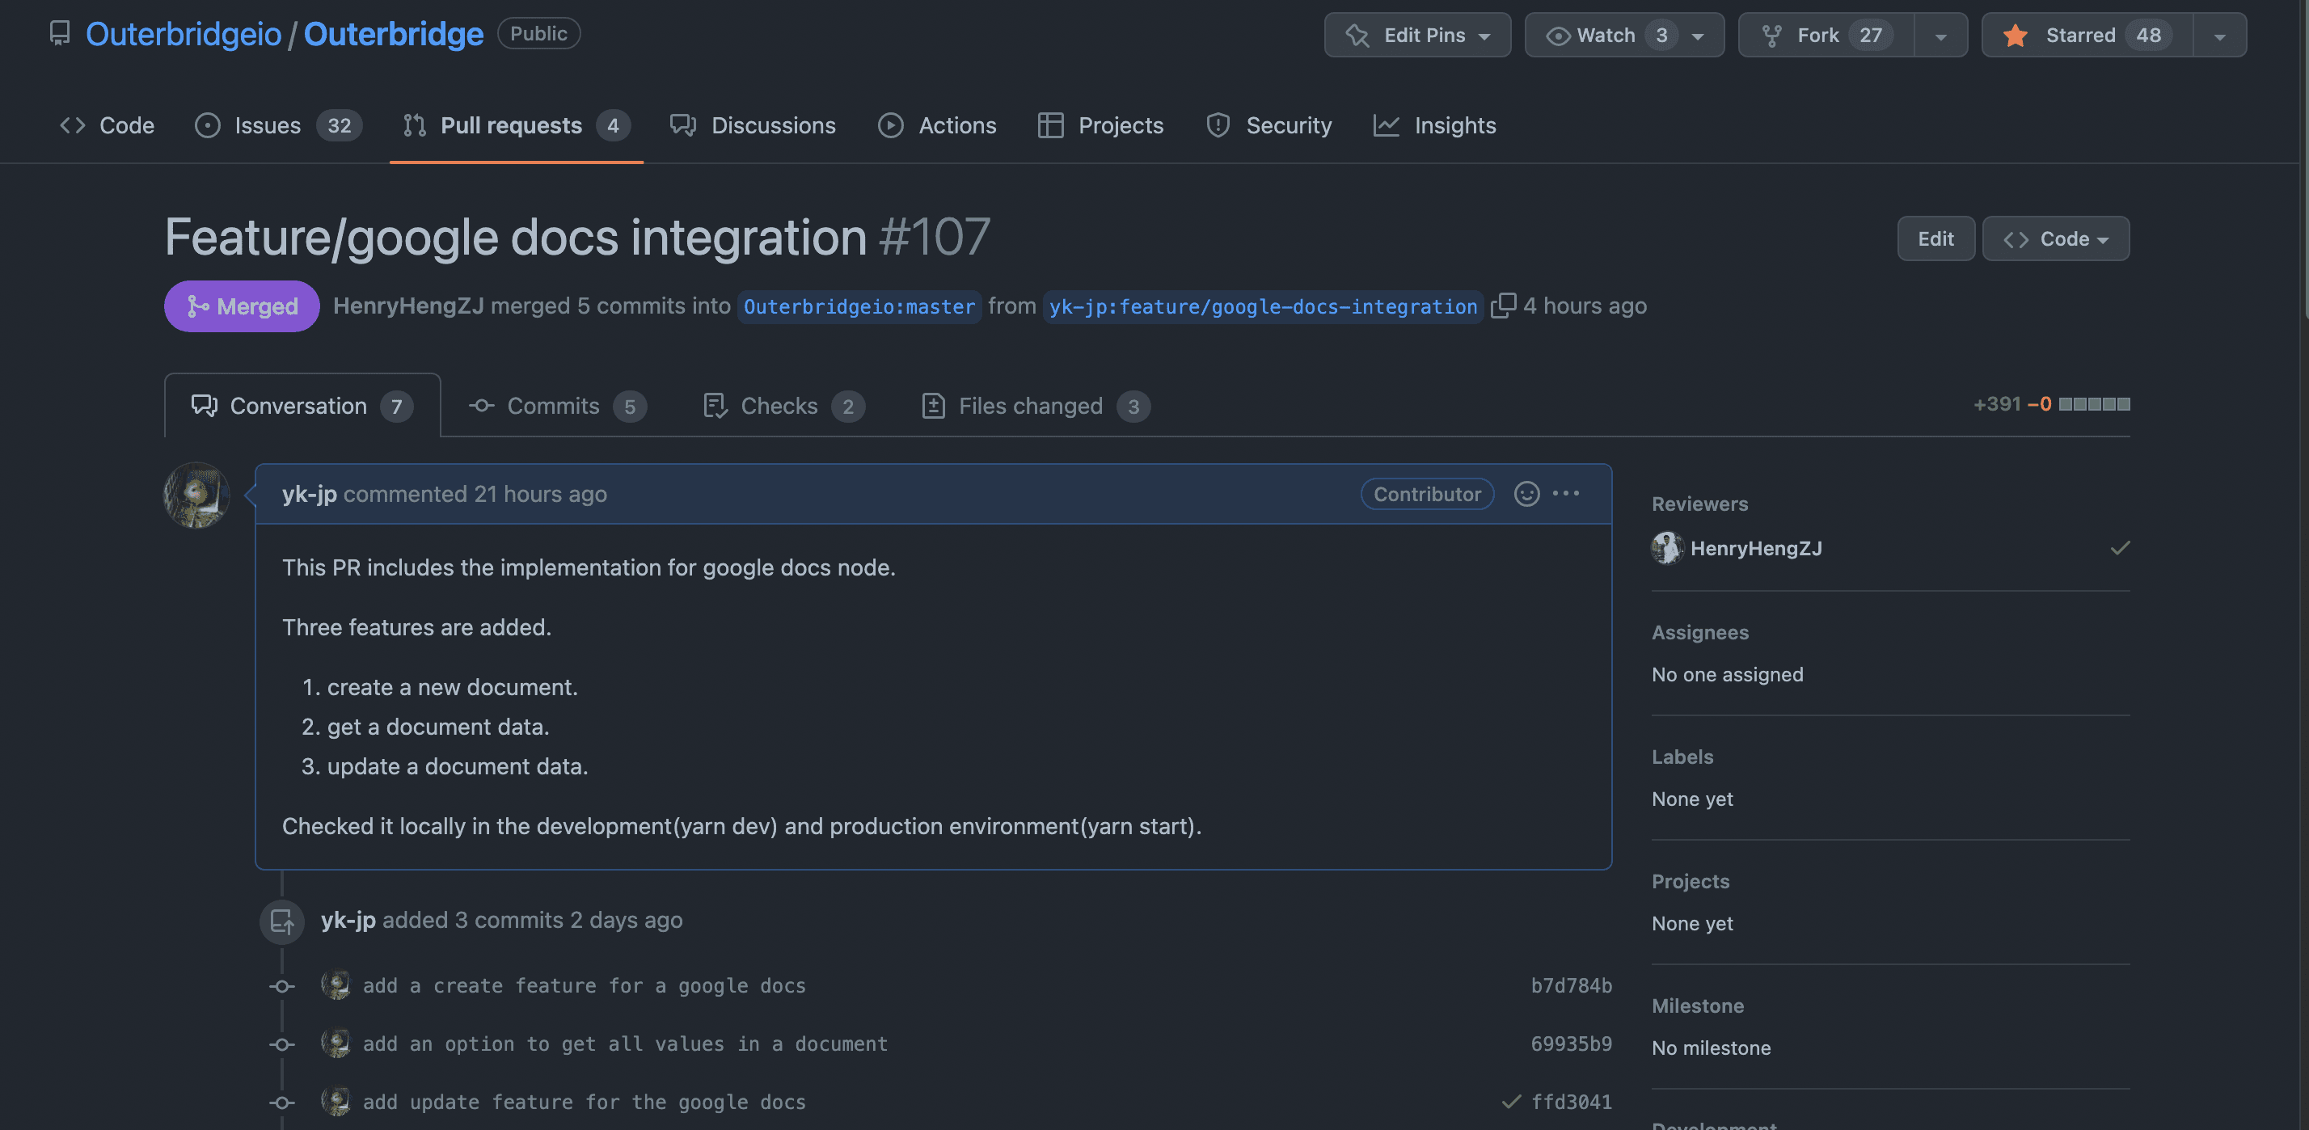Go to the Actions tab
The image size is (2309, 1130).
pos(937,125)
